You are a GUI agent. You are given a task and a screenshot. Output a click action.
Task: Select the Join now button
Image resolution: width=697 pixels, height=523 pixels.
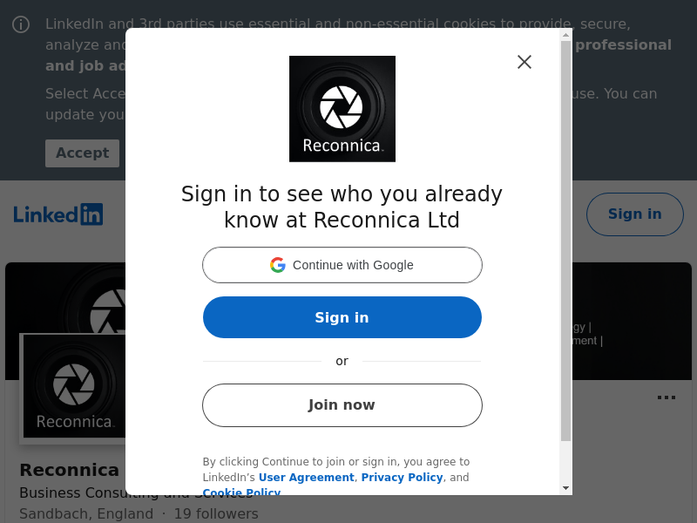[342, 405]
